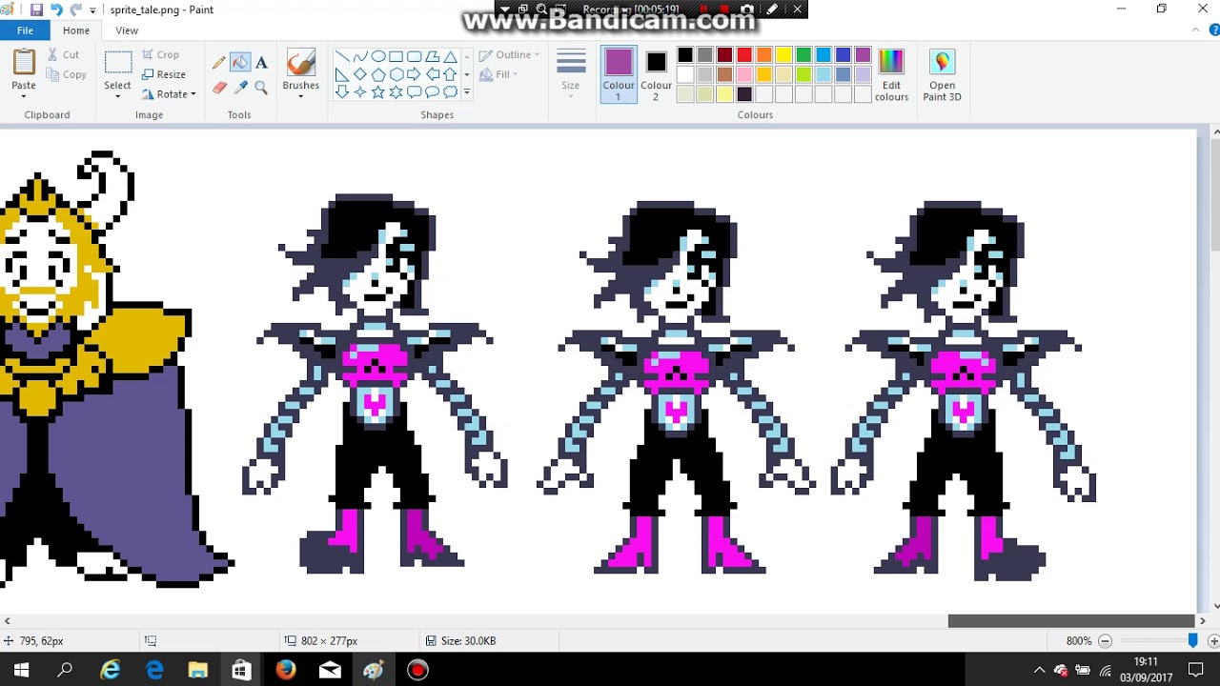Pick the black palette swatch

pos(685,54)
